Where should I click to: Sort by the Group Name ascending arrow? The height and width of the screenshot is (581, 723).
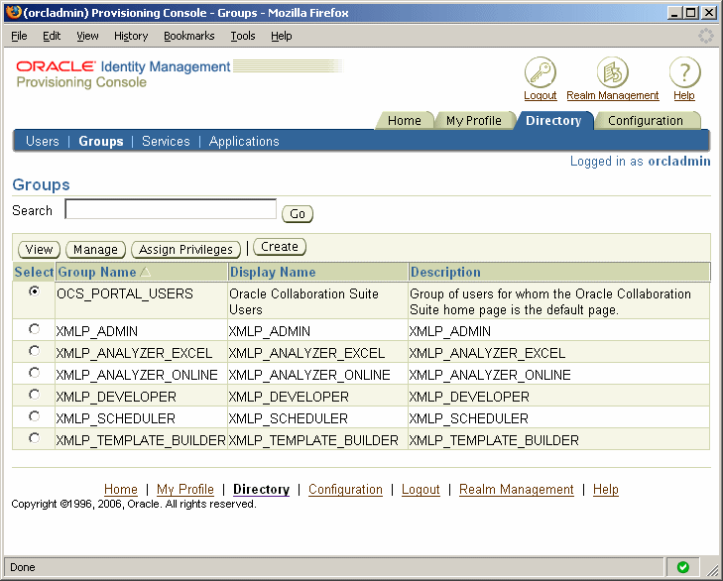click(x=145, y=272)
